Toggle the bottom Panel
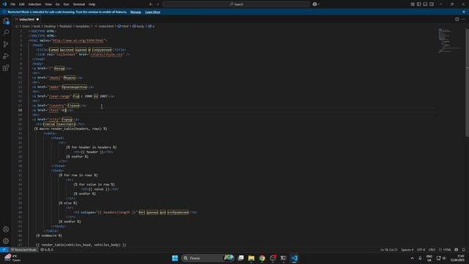Viewport: 469px width, 264px height. 425,4
